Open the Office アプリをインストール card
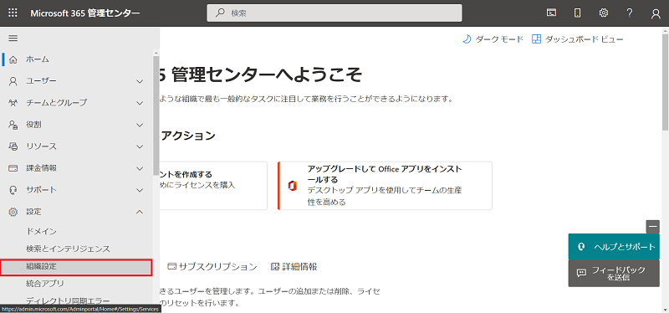669x313 pixels. [x=385, y=186]
